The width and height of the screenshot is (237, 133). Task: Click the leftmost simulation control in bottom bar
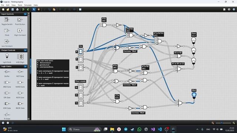click(x=3, y=123)
